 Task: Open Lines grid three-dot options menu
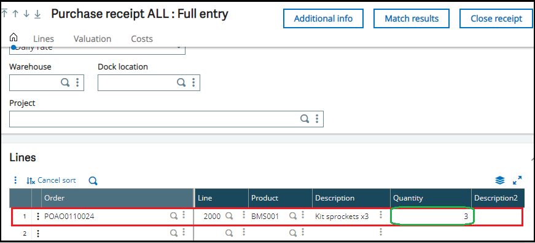point(15,180)
